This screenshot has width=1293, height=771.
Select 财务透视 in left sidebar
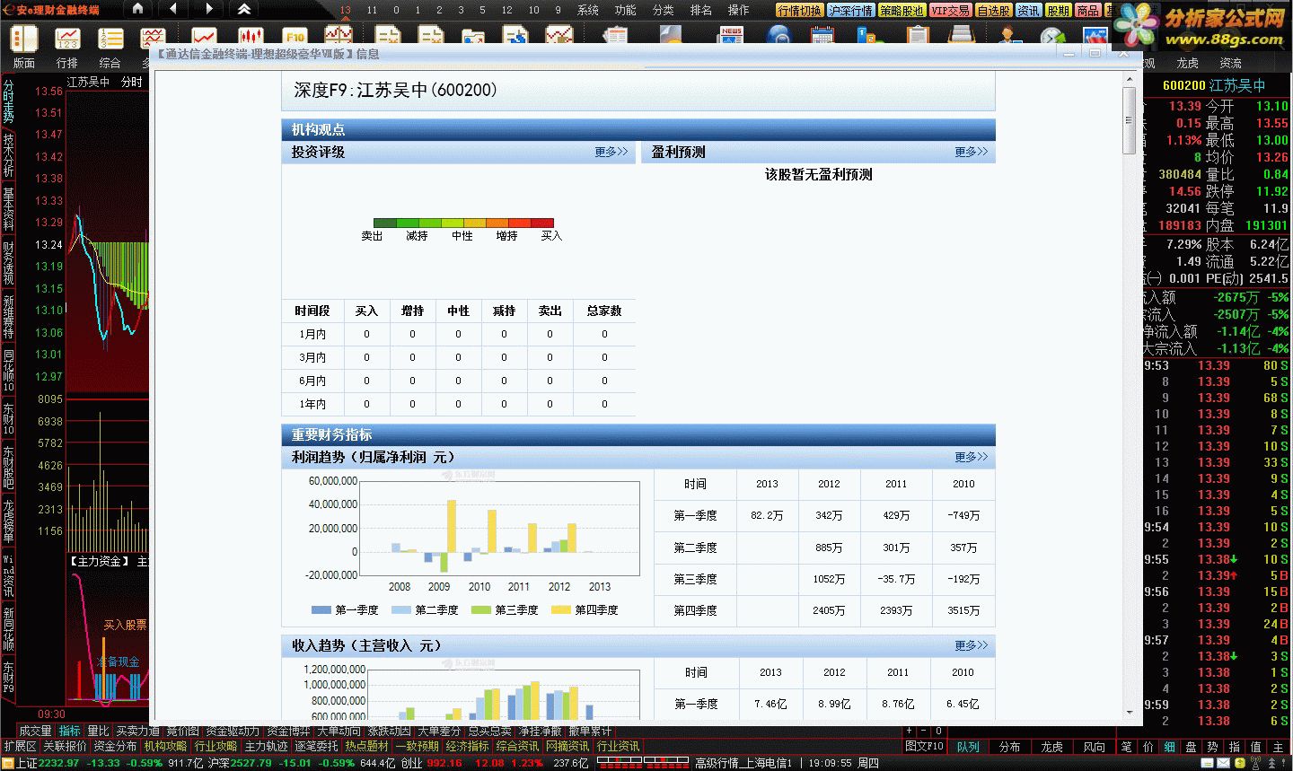click(x=8, y=263)
